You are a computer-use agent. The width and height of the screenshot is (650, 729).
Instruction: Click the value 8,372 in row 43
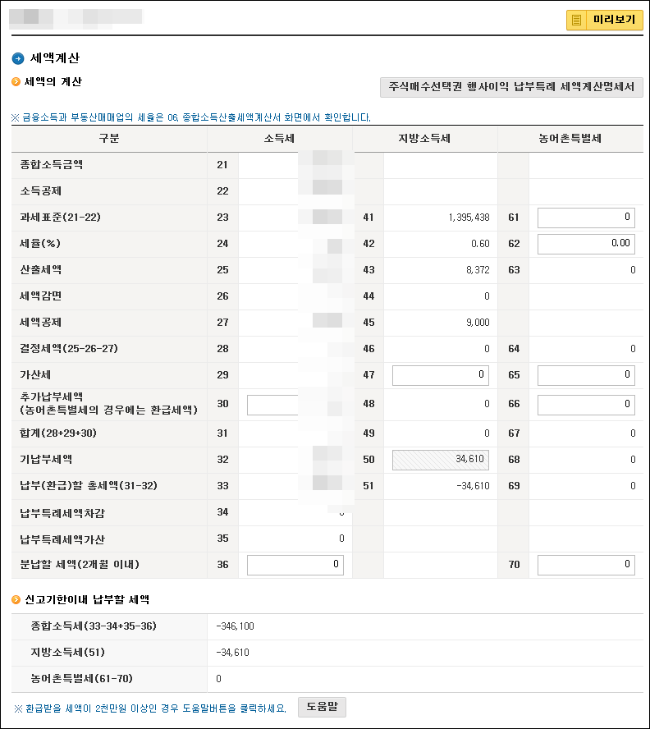click(x=478, y=270)
